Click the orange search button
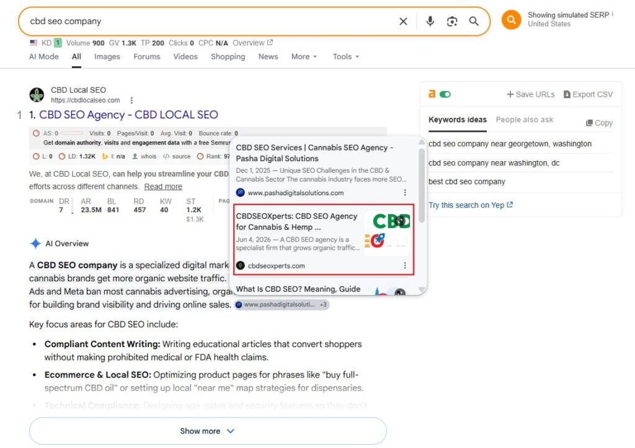 pos(511,20)
